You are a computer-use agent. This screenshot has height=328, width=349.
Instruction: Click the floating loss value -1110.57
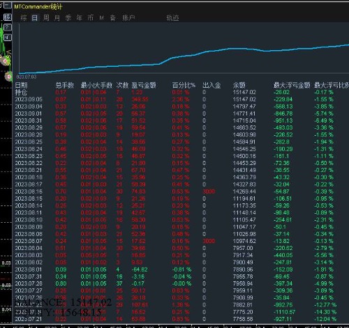[x=284, y=312]
